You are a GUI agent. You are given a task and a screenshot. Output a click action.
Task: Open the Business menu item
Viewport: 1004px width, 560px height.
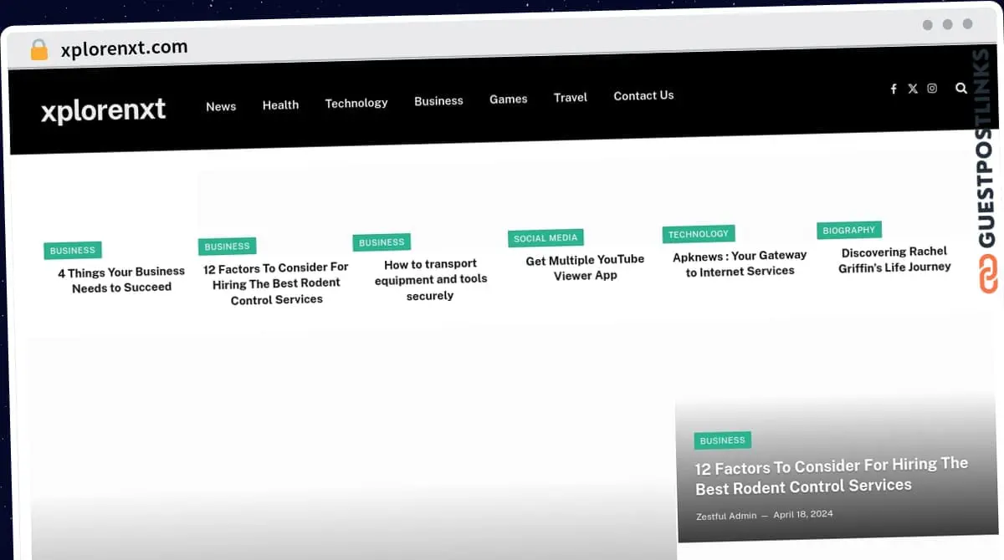click(x=438, y=100)
